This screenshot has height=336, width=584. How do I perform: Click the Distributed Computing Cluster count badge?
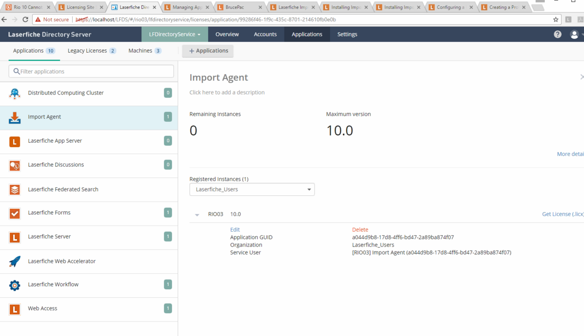click(168, 93)
